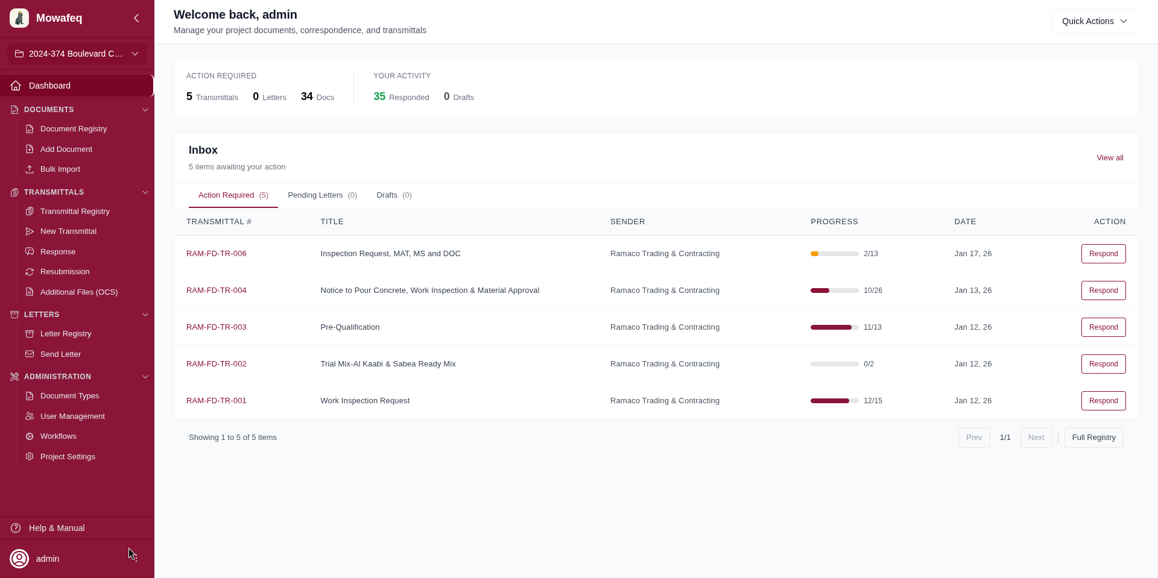Open User Management

72,416
